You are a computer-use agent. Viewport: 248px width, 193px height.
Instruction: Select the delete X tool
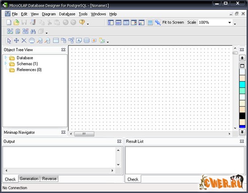point(24,41)
